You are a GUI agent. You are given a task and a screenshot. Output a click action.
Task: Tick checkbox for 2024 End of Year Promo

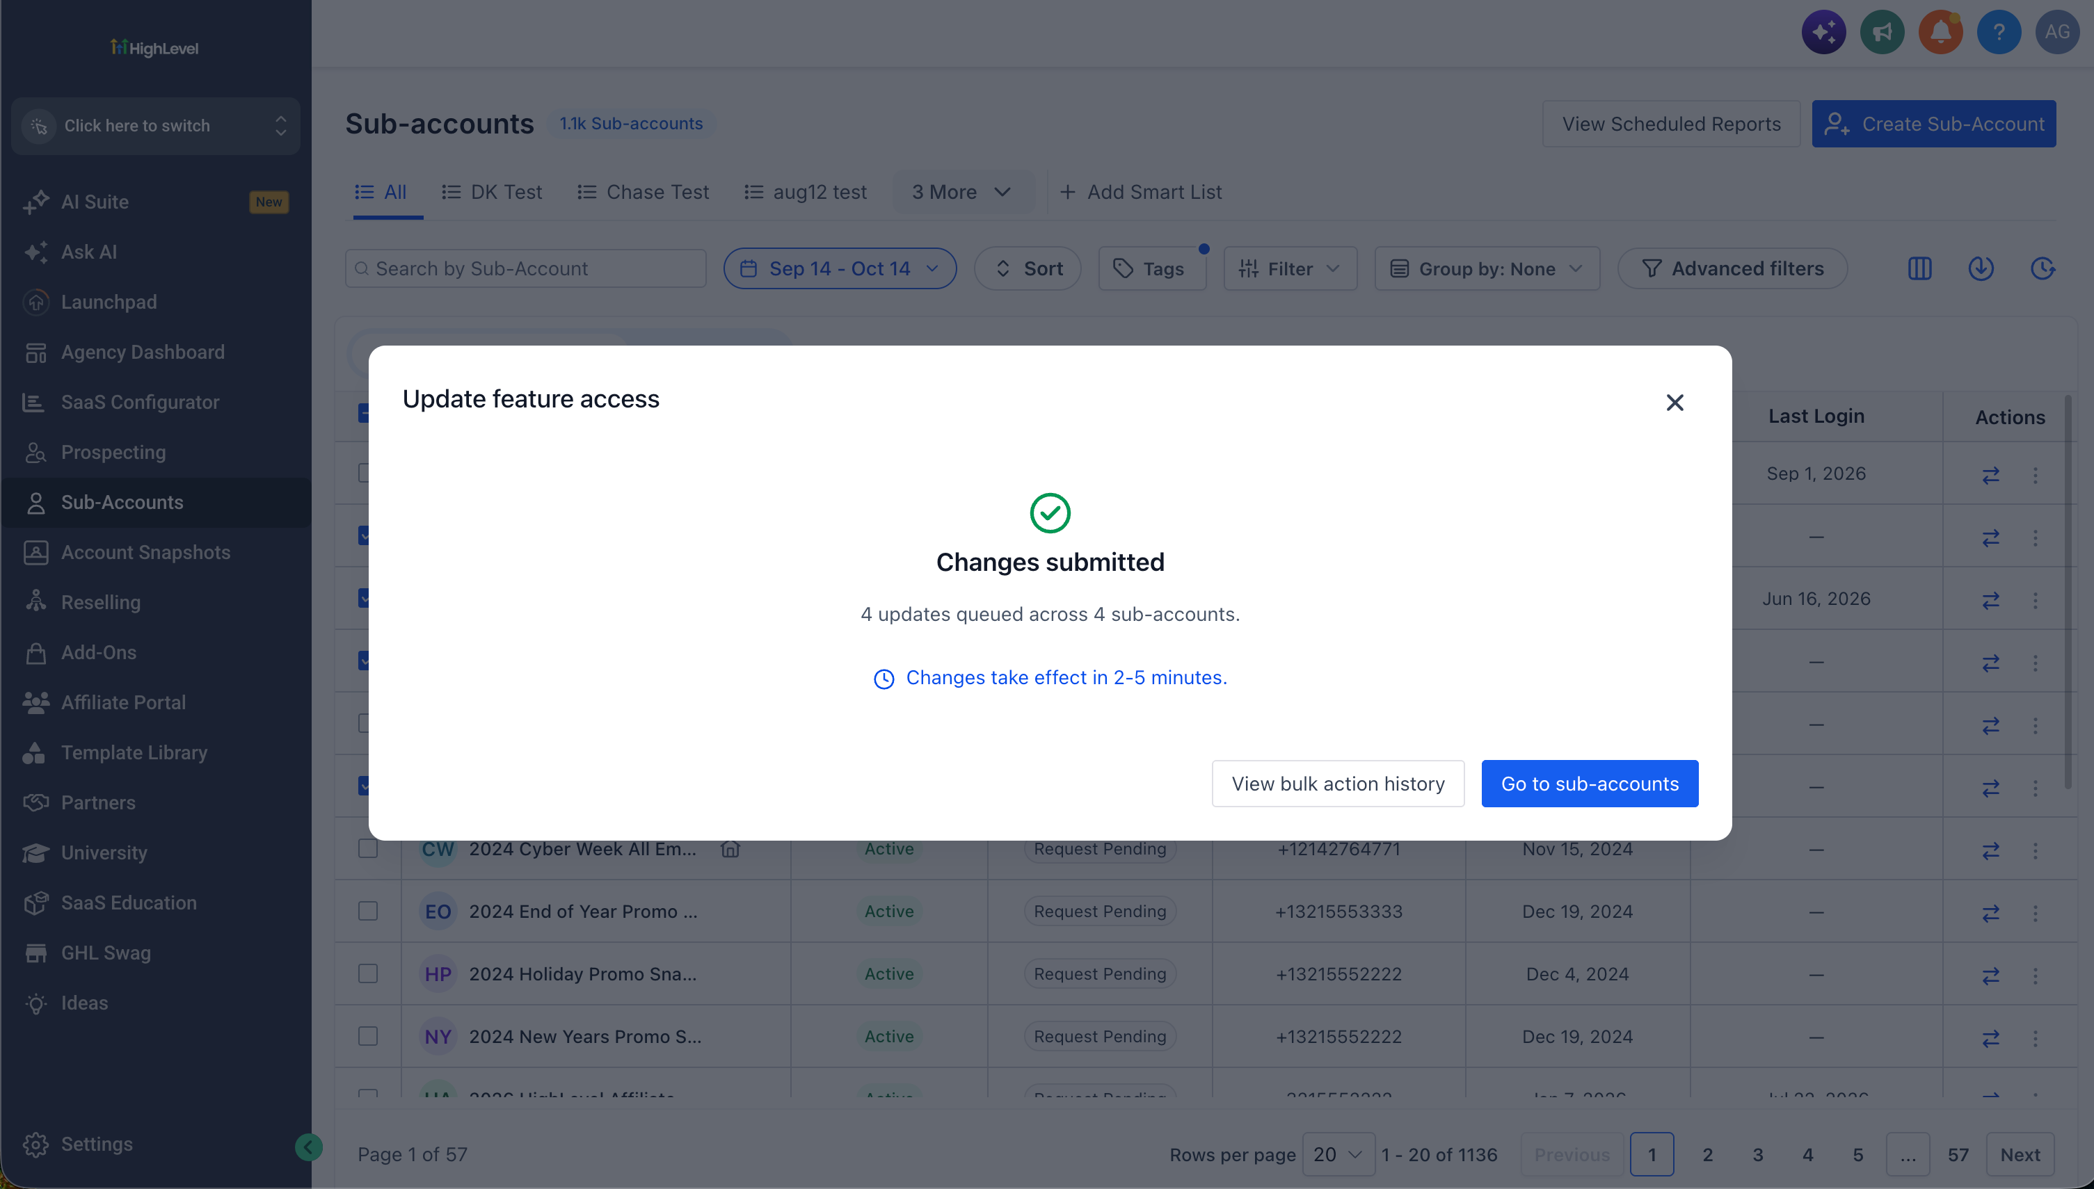pos(367,912)
